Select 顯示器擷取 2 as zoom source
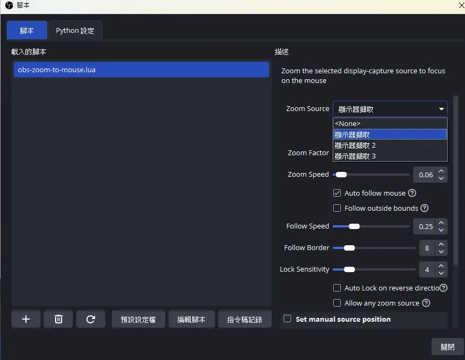The width and height of the screenshot is (465, 360). coord(390,146)
